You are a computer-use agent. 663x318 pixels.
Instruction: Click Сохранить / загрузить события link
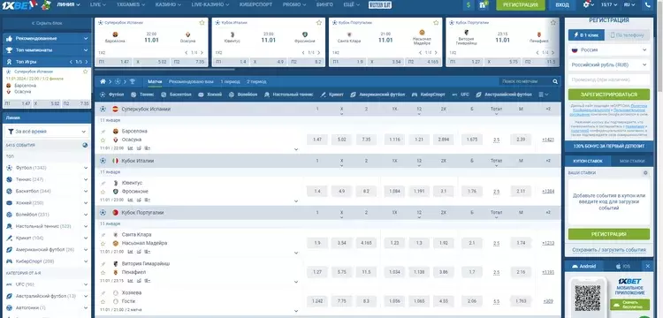tap(609, 250)
